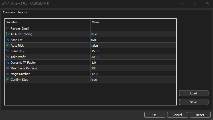The image size is (213, 120).
Task: Select the 'Magic Number' variable name
Action: pos(20,74)
